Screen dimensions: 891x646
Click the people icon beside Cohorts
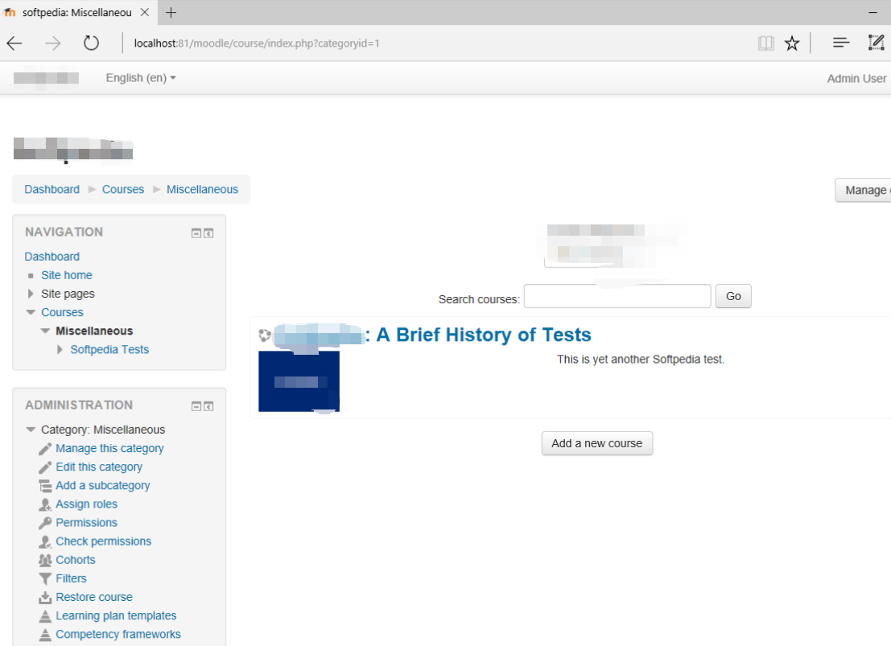tap(45, 560)
